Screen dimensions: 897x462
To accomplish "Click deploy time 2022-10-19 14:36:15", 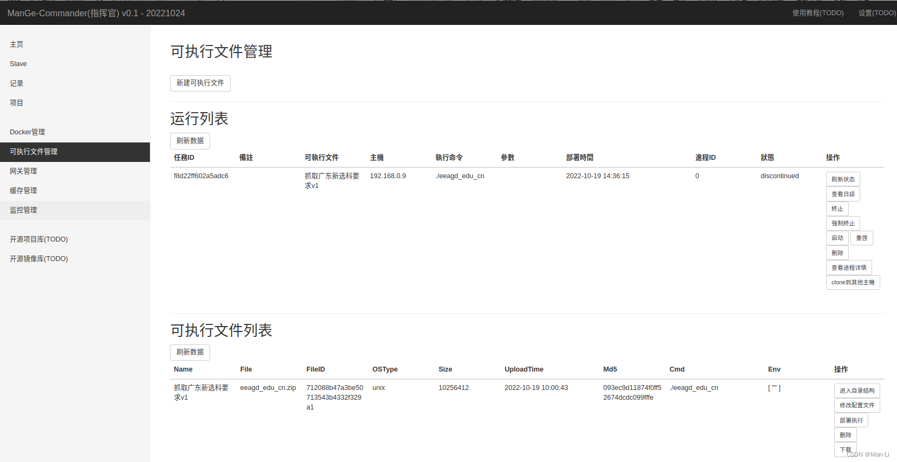I will pos(598,176).
